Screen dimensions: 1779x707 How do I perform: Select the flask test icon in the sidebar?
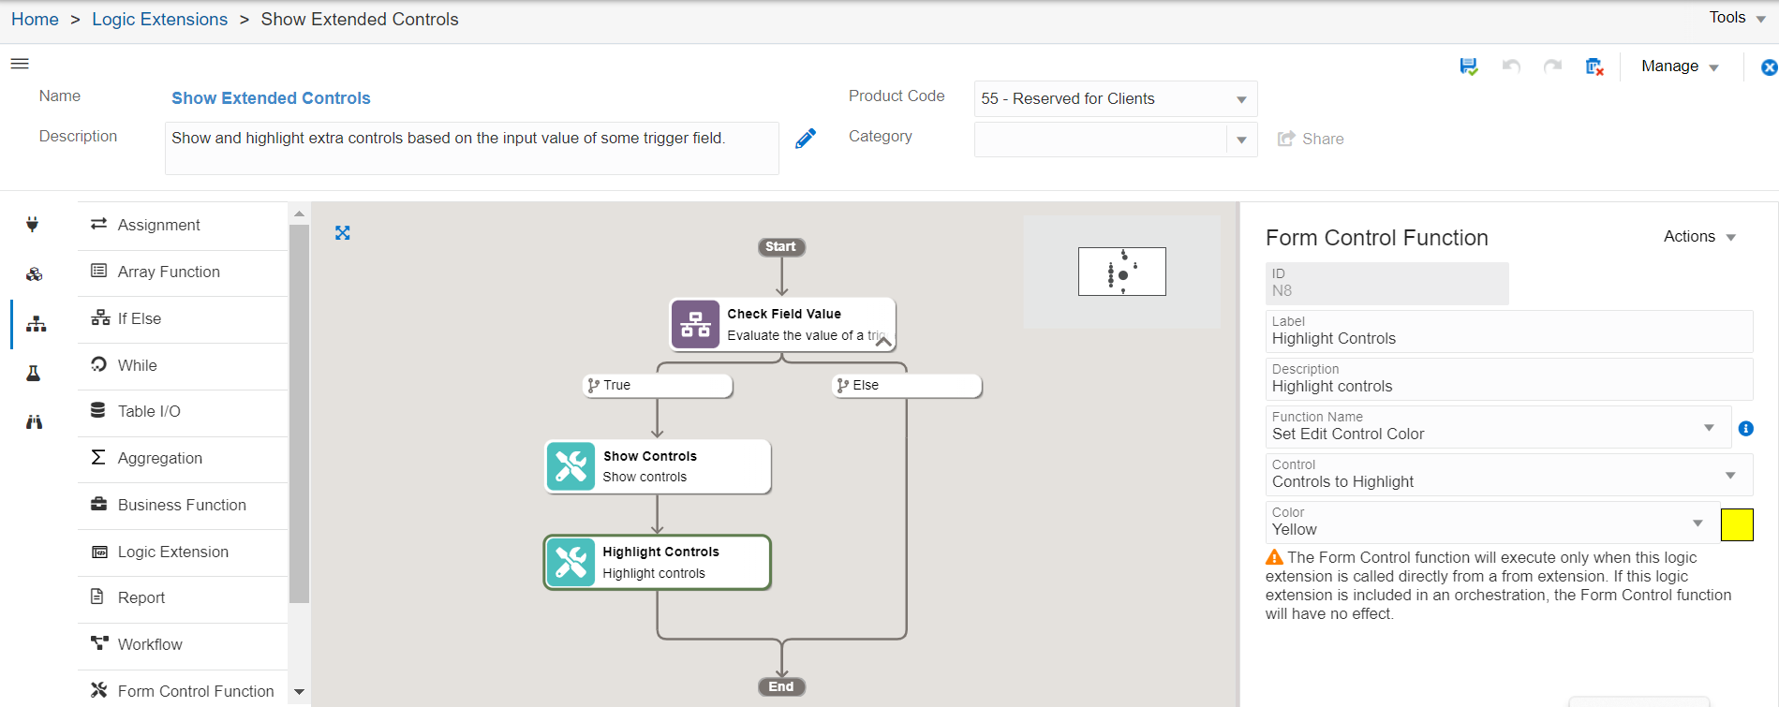(x=34, y=374)
